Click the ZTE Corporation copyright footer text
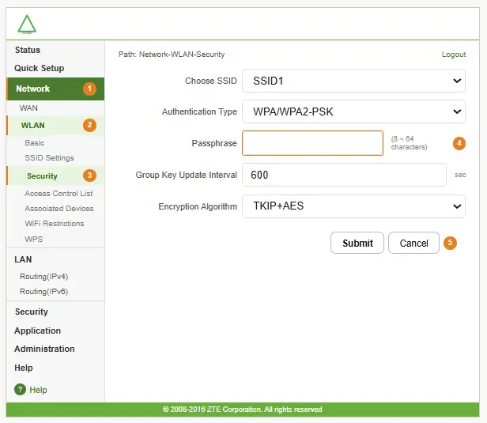This screenshot has height=423, width=487. pyautogui.click(x=243, y=410)
